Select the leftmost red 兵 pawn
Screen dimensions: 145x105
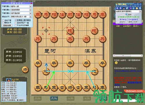[38, 39]
